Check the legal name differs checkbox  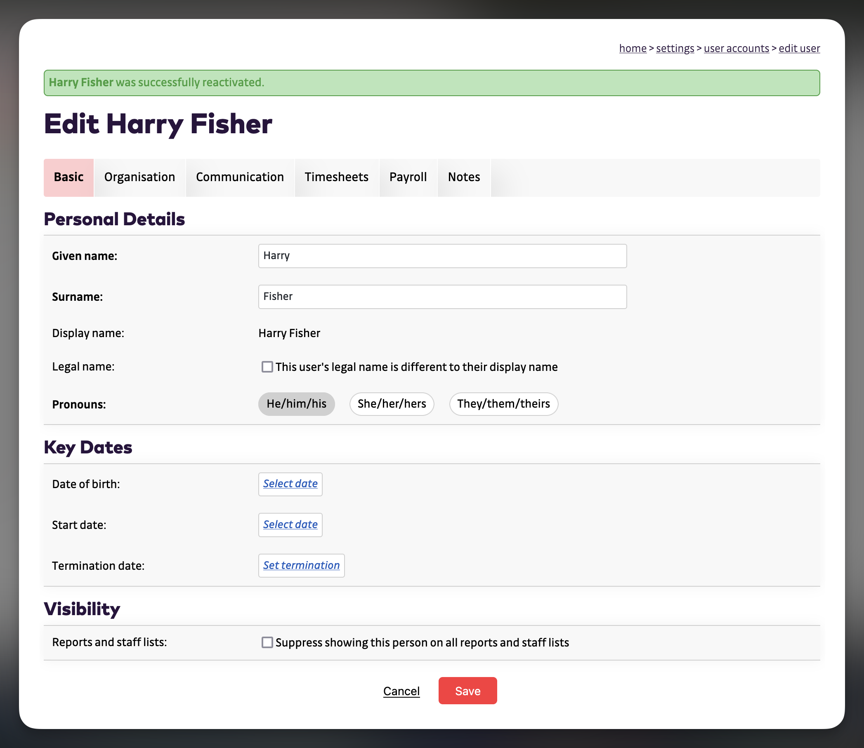coord(267,367)
